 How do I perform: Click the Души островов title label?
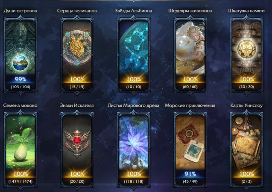[x=20, y=11]
